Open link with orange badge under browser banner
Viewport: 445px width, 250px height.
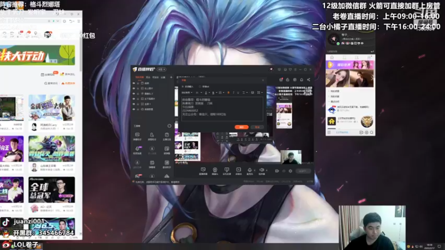pos(49,74)
